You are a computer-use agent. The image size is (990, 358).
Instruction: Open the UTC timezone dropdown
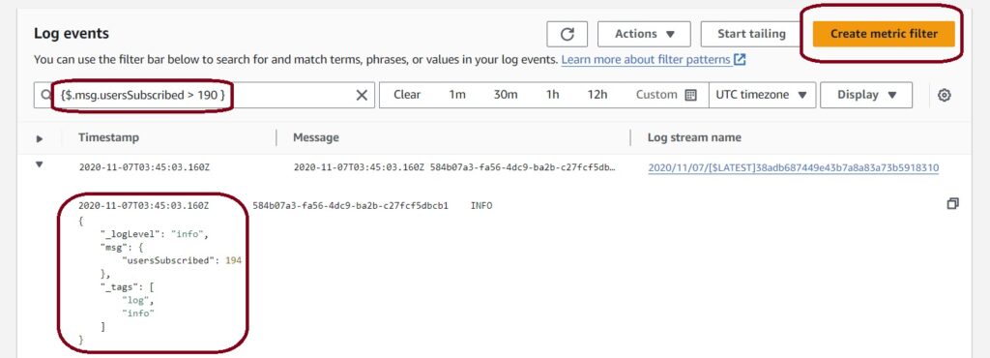tap(762, 95)
